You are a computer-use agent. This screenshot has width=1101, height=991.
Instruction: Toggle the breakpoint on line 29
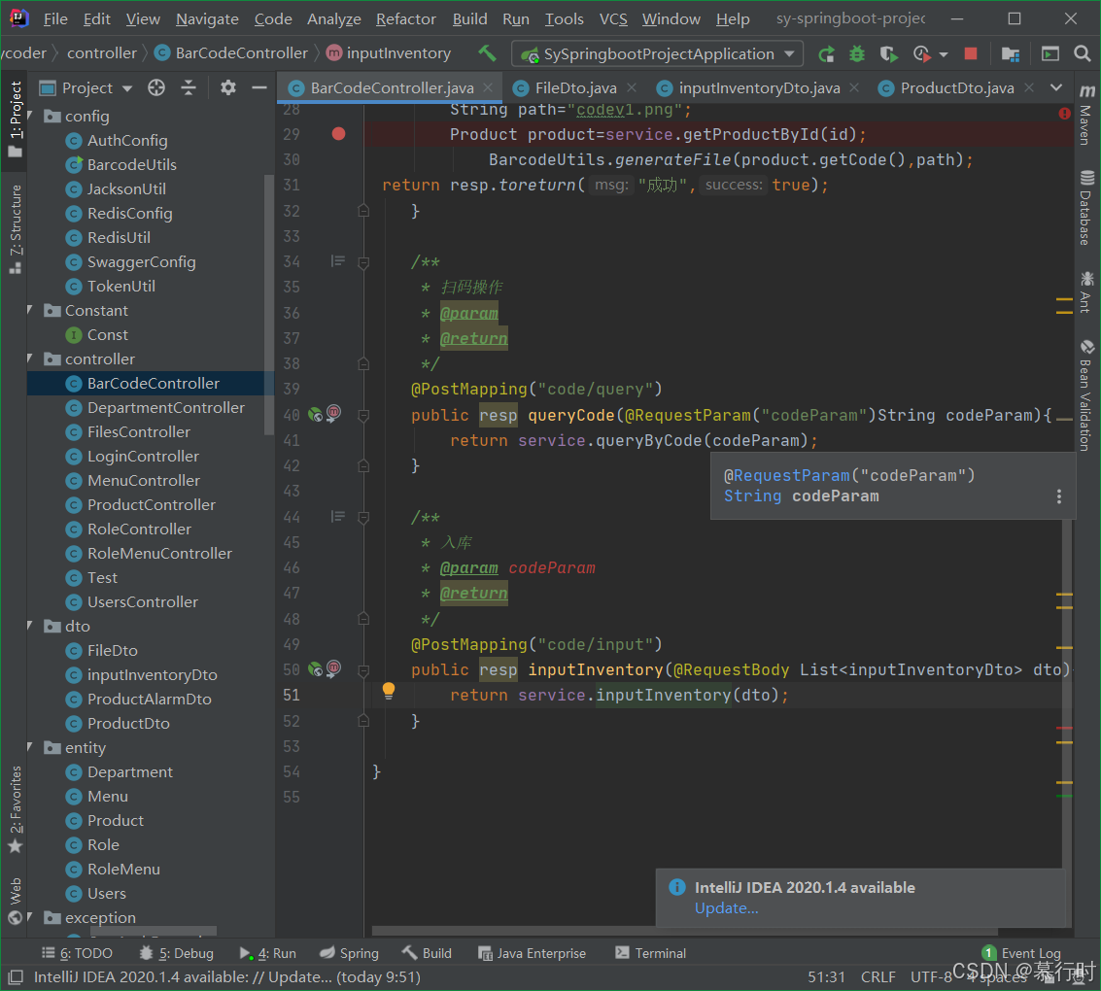coord(338,133)
